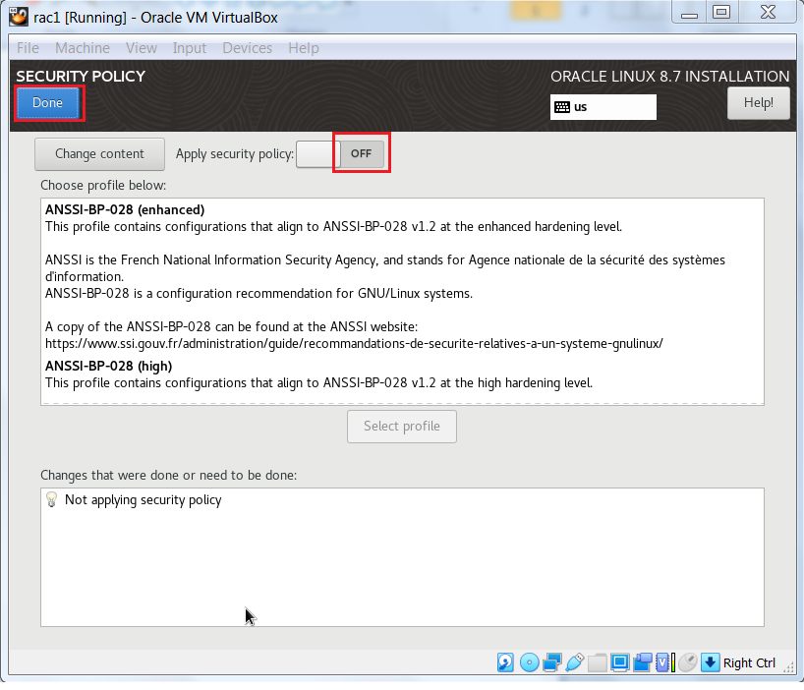Click the optical disc status icon

529,662
